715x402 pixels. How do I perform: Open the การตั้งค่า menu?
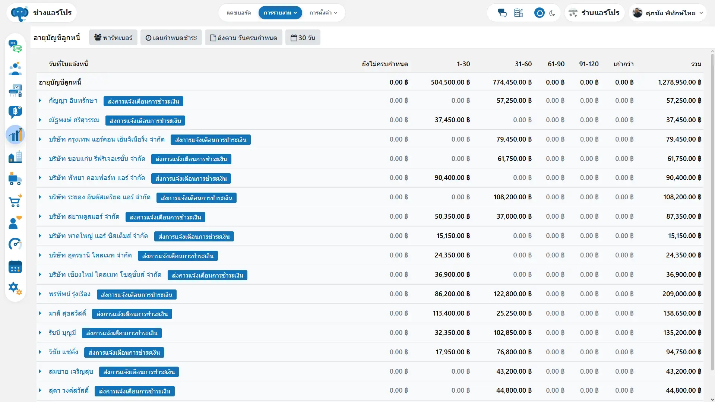[x=323, y=13]
